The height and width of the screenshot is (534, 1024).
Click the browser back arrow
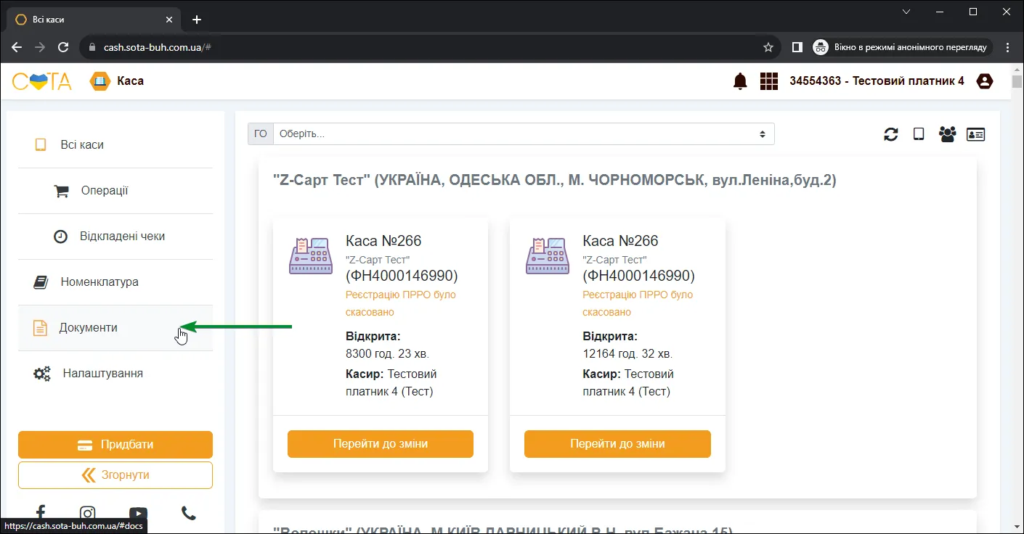[17, 47]
